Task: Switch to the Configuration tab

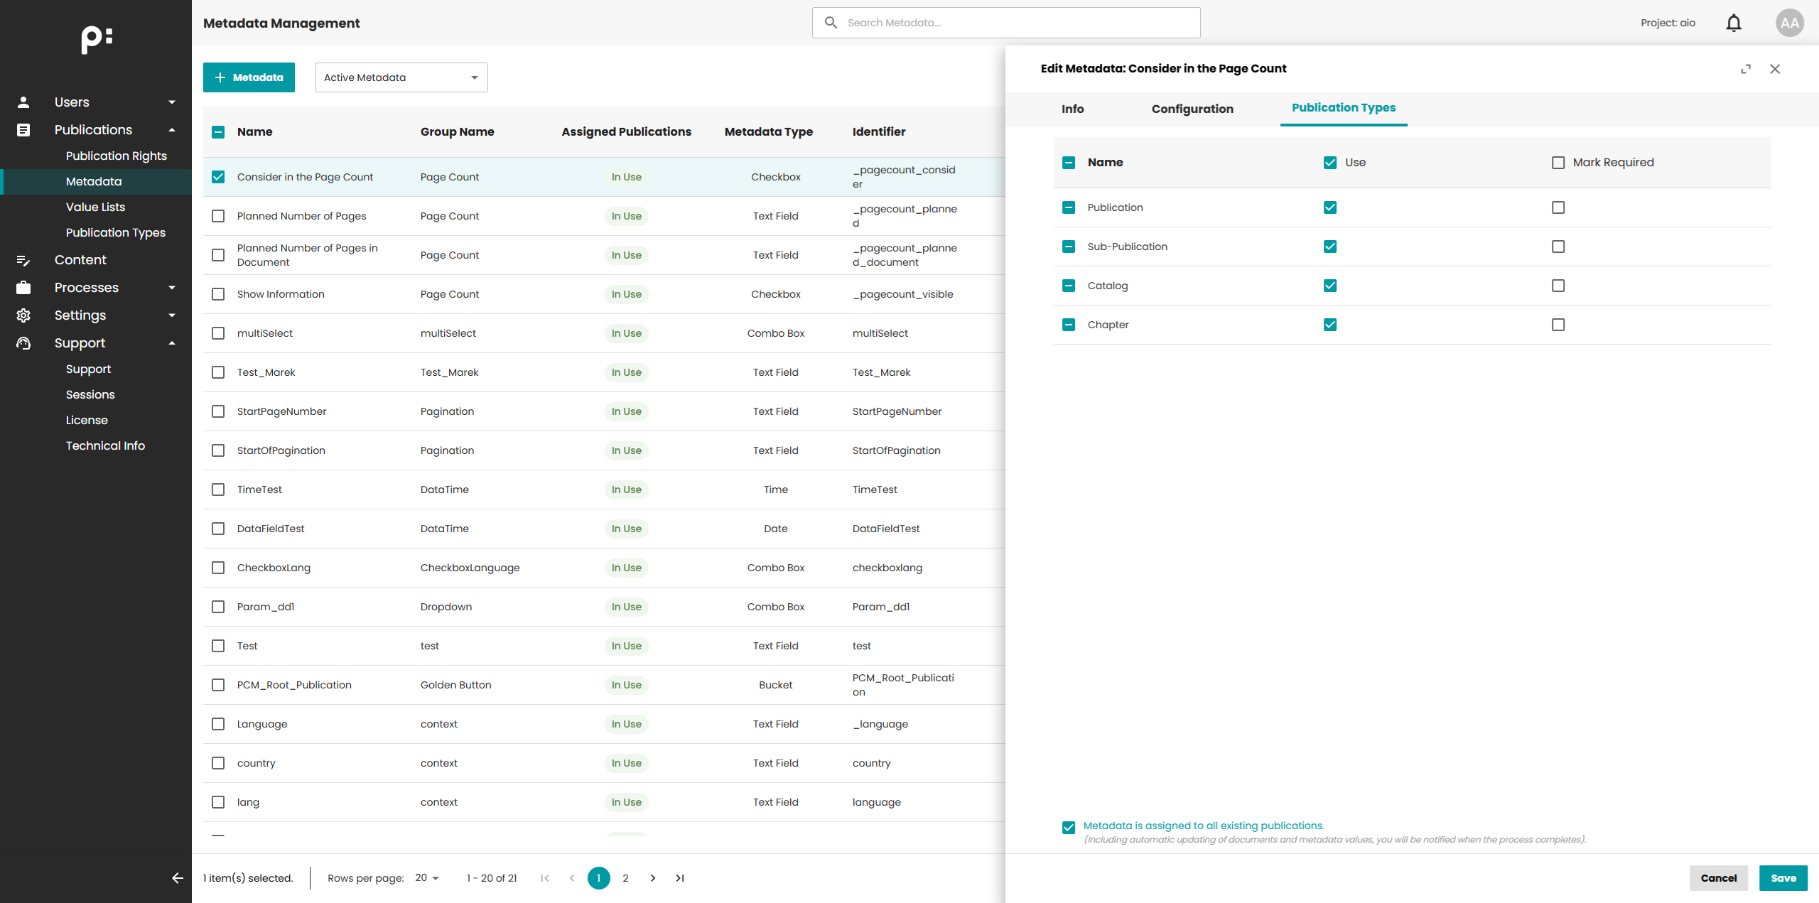Action: (x=1192, y=109)
